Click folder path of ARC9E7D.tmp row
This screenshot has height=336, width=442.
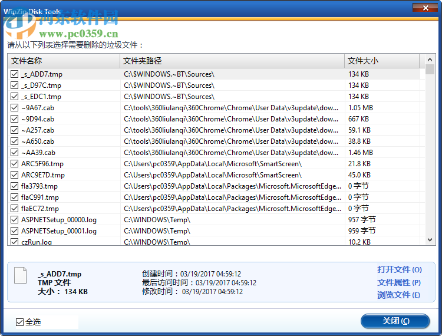(x=213, y=175)
